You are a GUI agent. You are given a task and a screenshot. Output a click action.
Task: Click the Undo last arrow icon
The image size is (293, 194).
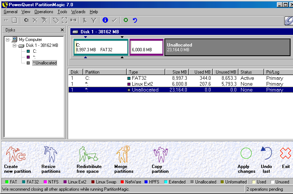[x=266, y=154]
